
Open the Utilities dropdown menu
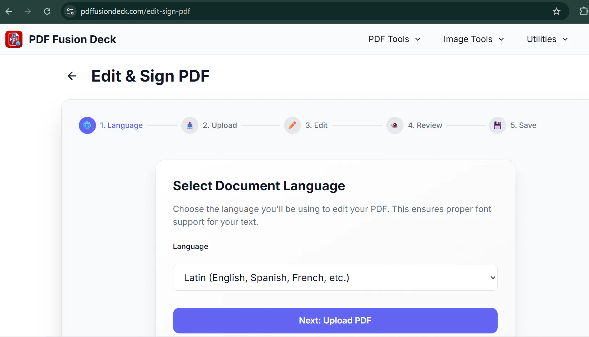click(547, 39)
